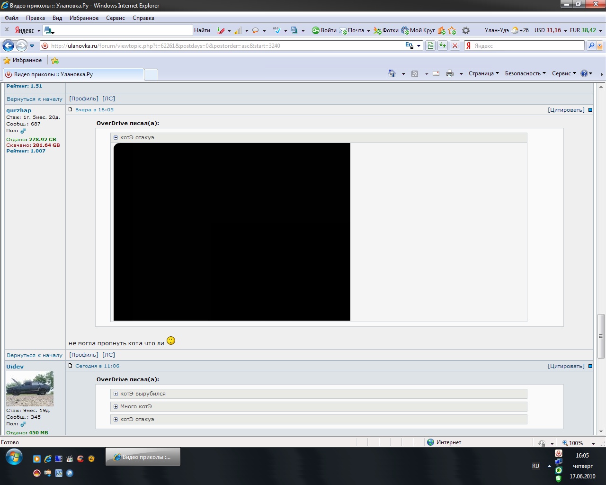Expand the "котЭ вырубился" spoiler
The width and height of the screenshot is (606, 485).
click(116, 394)
